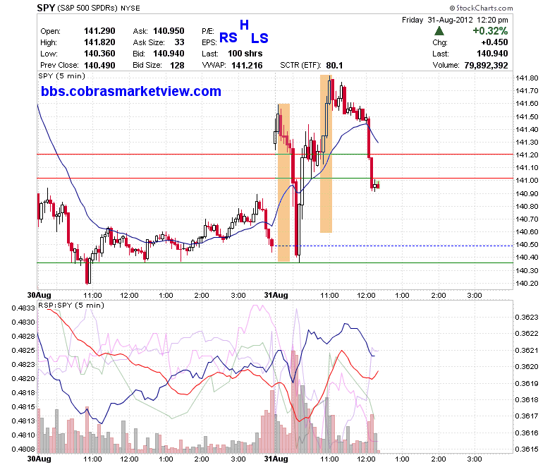Click the 31Aug date label under price chart

pyautogui.click(x=276, y=295)
